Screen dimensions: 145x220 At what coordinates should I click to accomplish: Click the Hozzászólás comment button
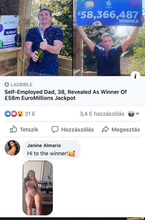[73, 130]
